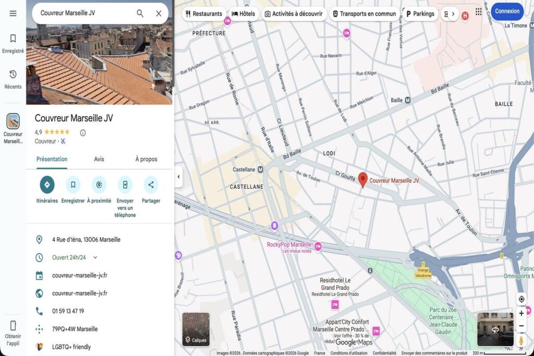The width and height of the screenshot is (534, 356).
Task: Filter map by Restaurants chip
Action: coord(204,14)
